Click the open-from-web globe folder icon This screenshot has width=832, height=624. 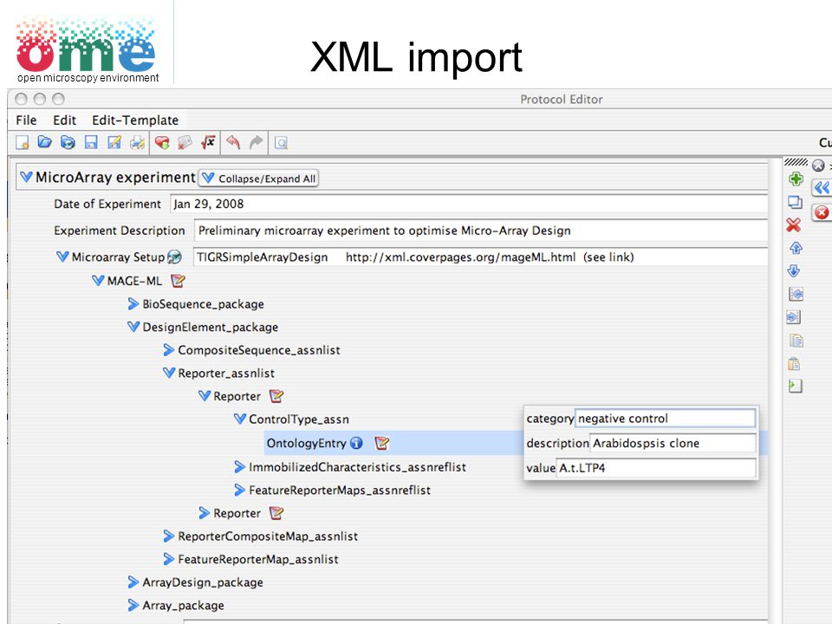[x=68, y=142]
